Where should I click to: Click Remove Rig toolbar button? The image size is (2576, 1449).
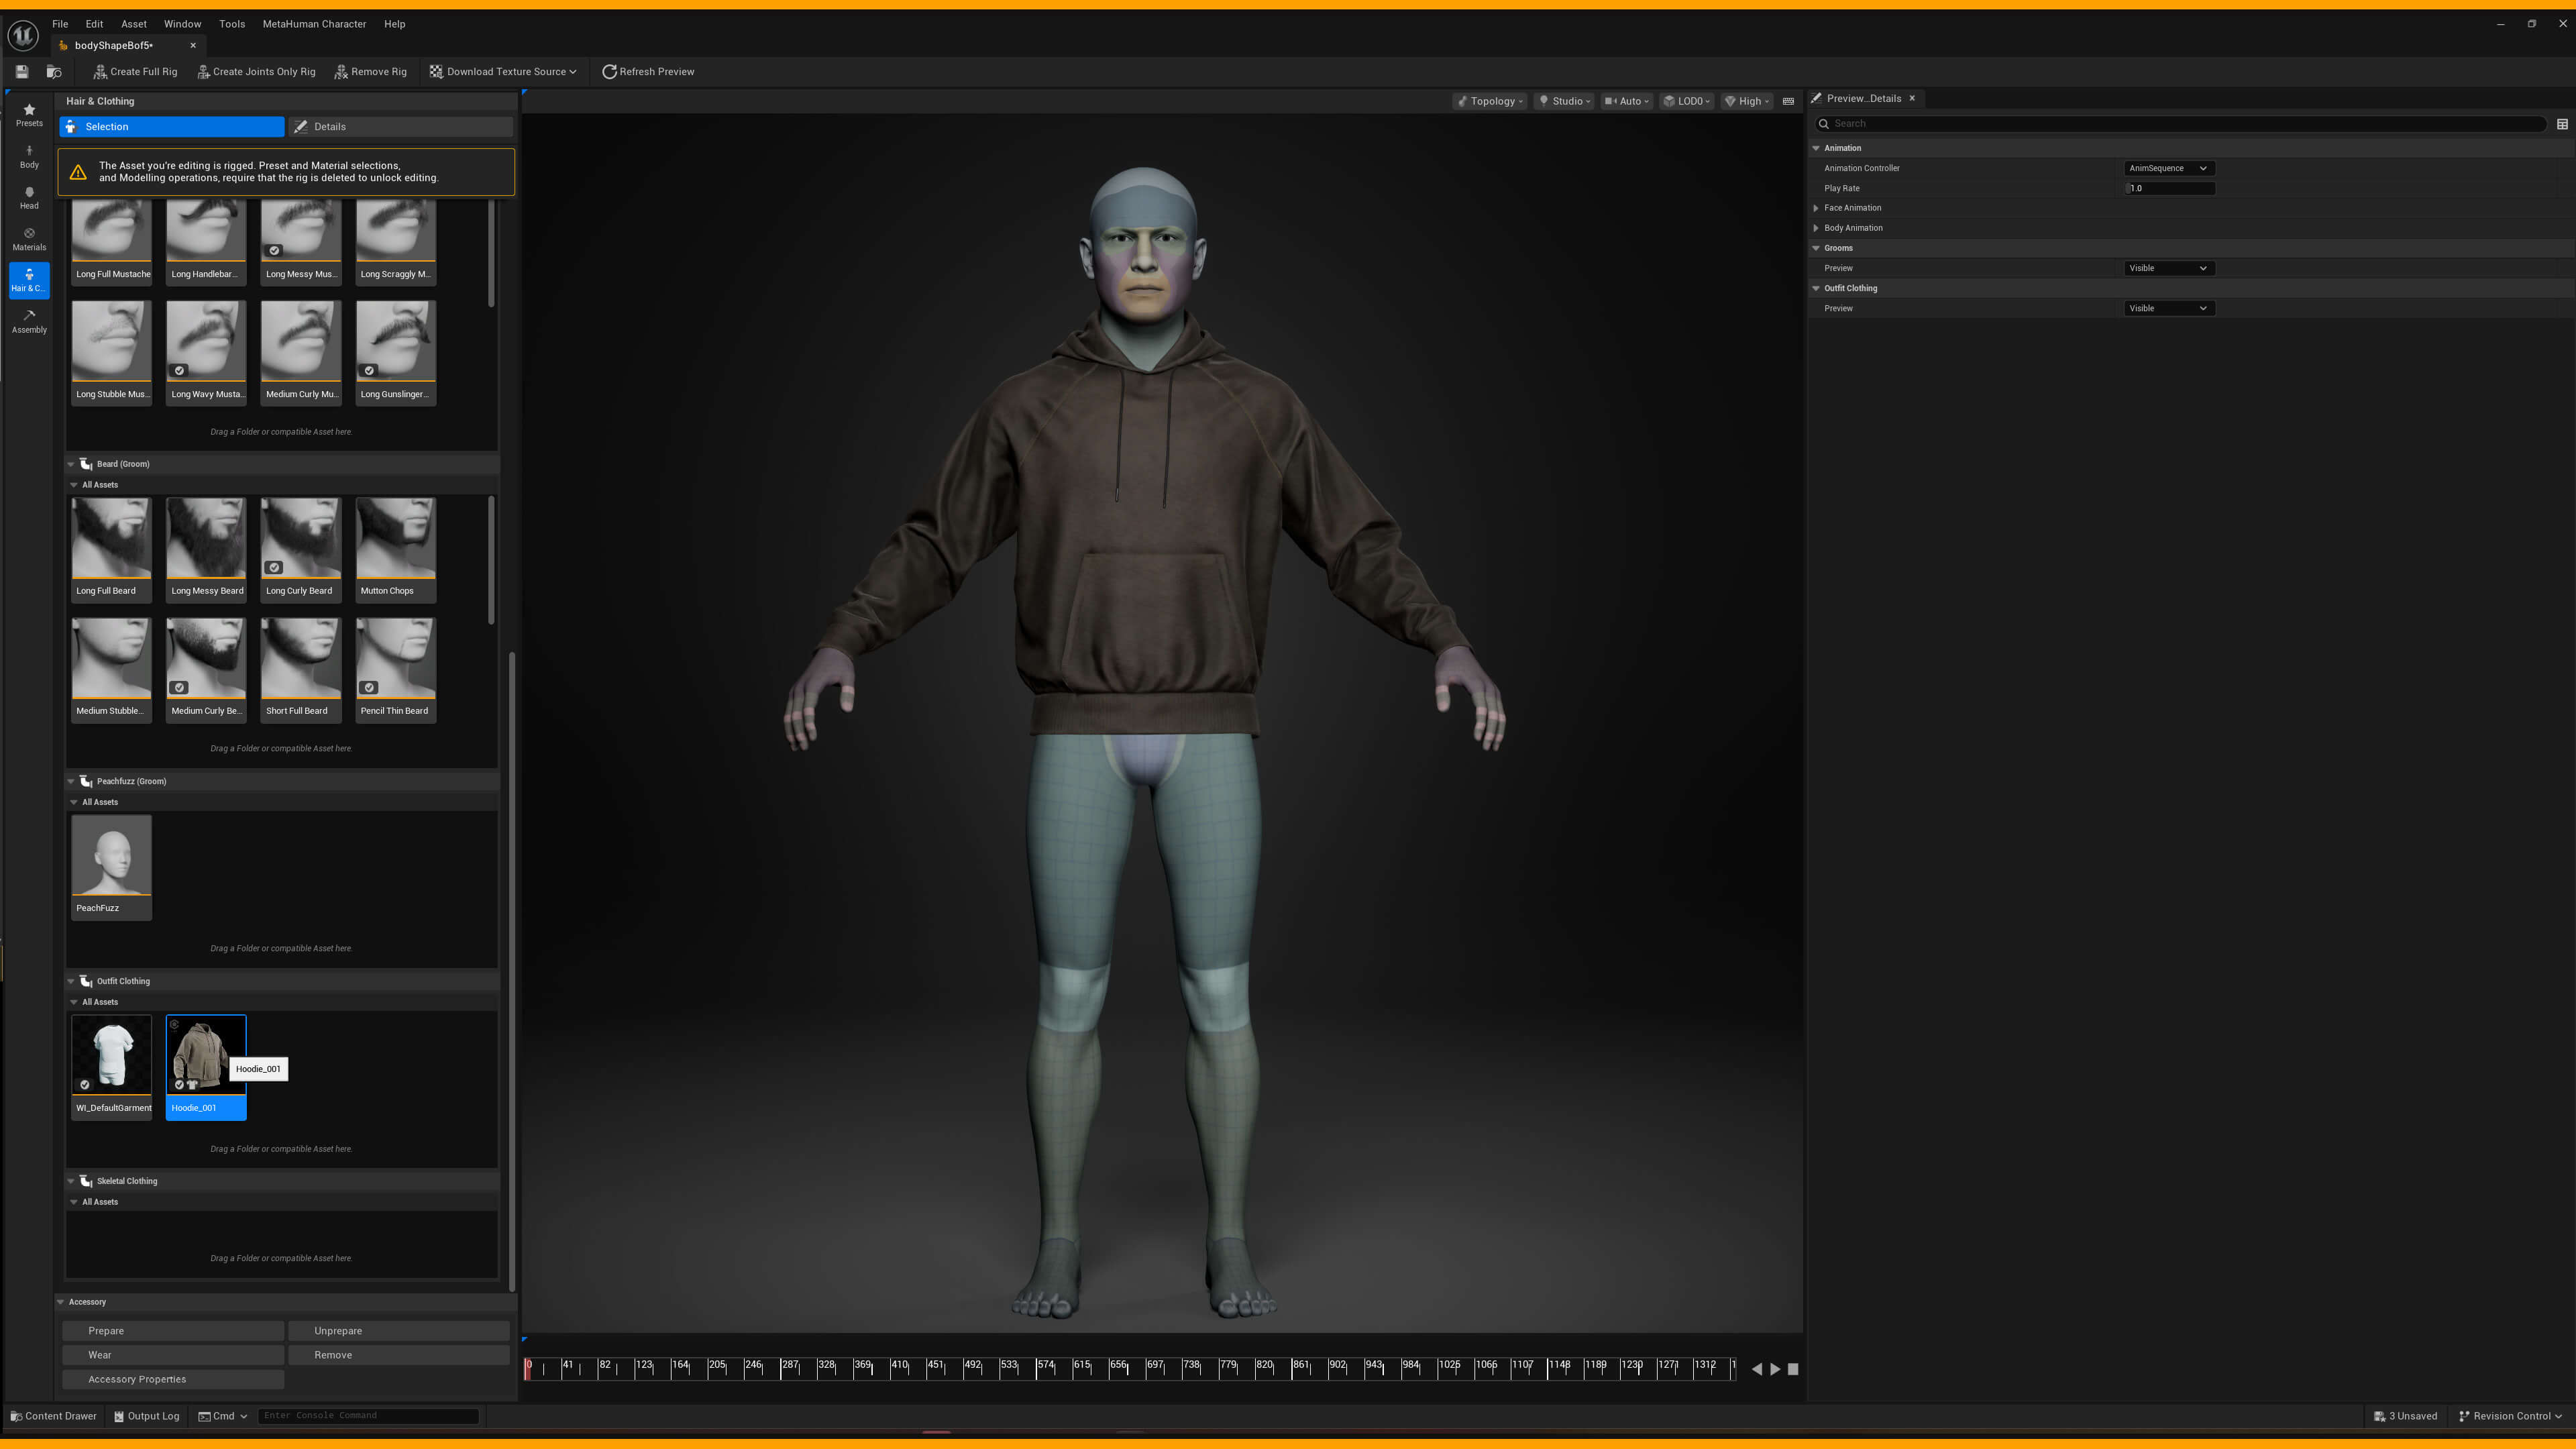click(370, 71)
